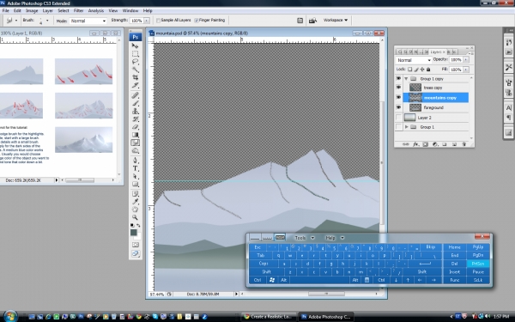The image size is (515, 322).
Task: Click the foreground color swatch
Action: [x=133, y=233]
